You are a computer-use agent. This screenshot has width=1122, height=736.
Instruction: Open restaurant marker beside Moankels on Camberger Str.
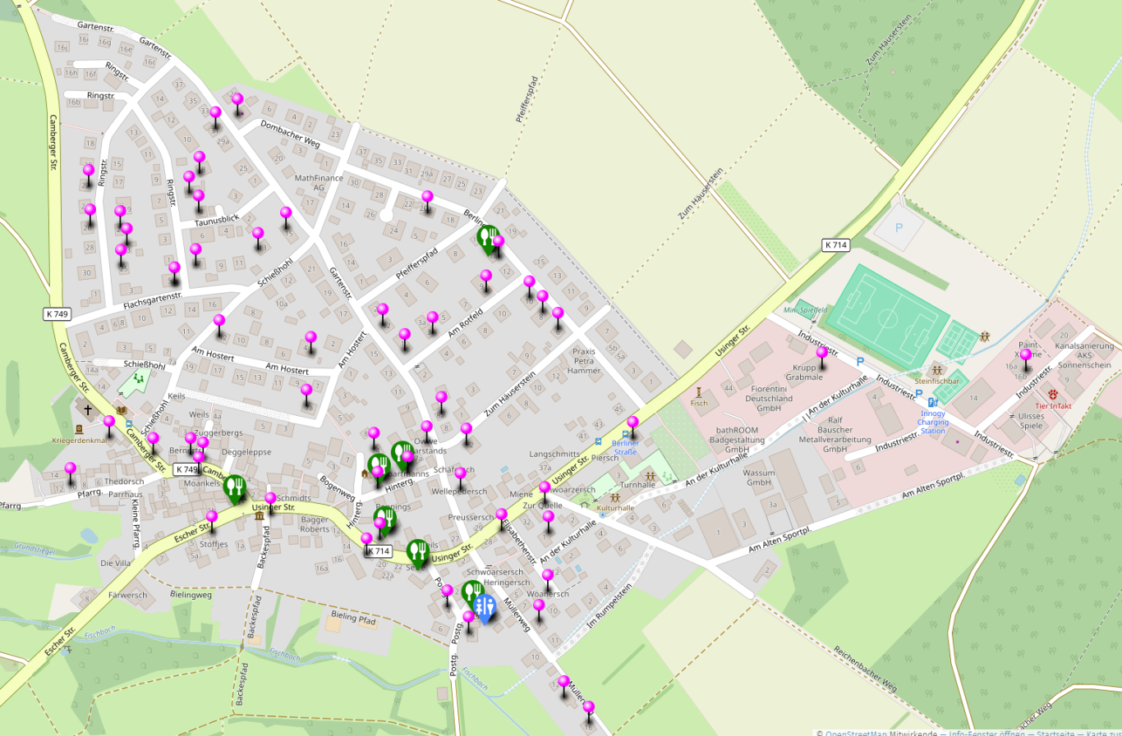(235, 487)
